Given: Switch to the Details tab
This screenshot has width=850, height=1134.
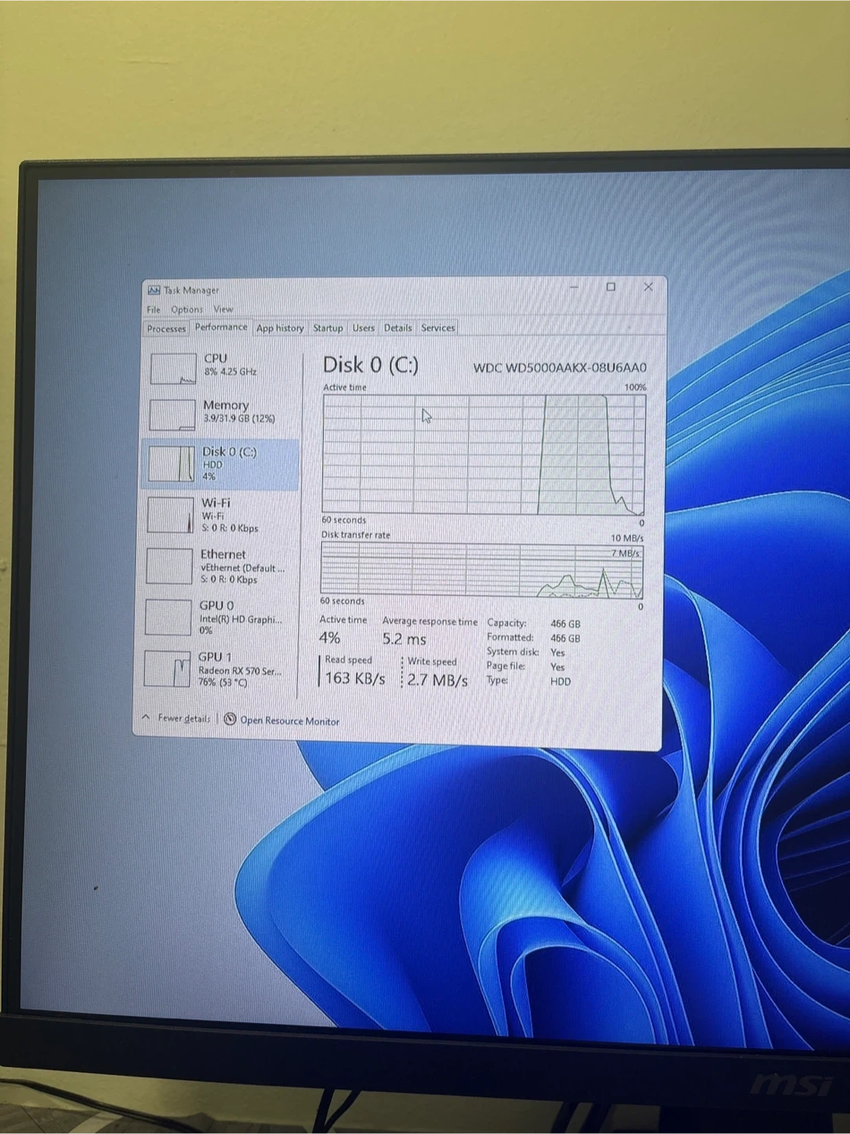Looking at the screenshot, I should coord(397,328).
